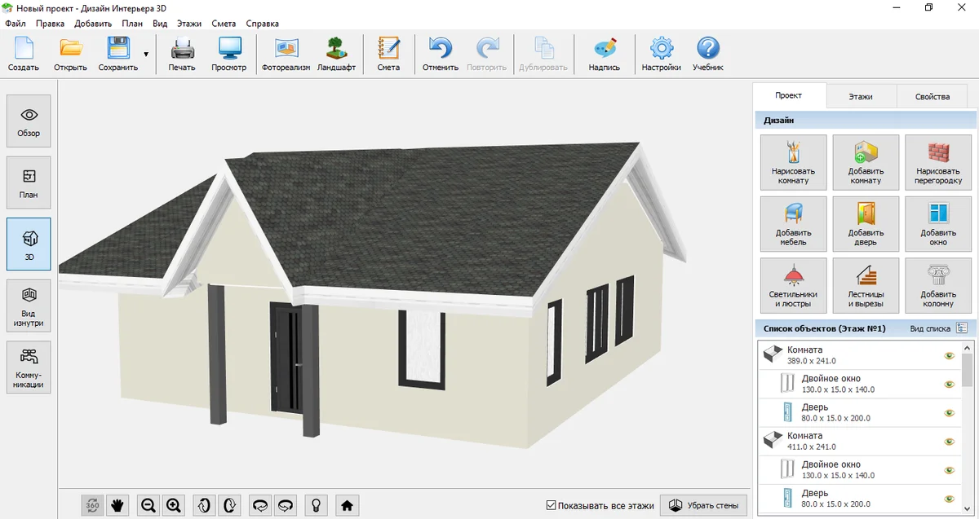979x519 pixels.
Task: Open the Этажи menu in menu bar
Action: (x=189, y=24)
